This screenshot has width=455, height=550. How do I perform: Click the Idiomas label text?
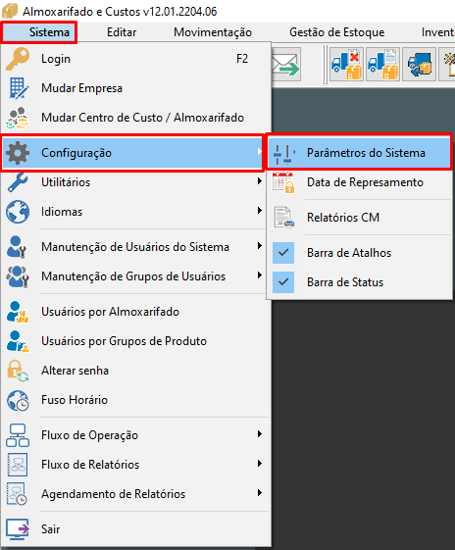tap(62, 212)
